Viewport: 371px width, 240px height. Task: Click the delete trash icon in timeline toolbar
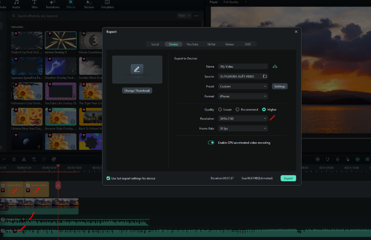click(x=14, y=159)
